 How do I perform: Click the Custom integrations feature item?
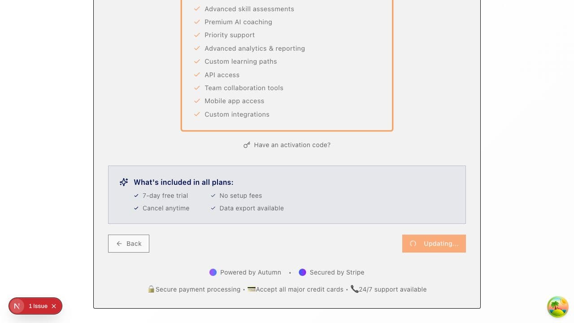click(x=237, y=114)
